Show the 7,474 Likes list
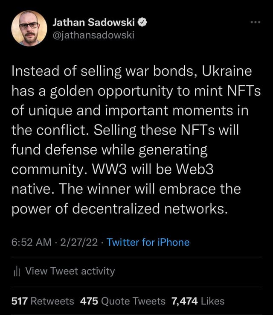The height and width of the screenshot is (315, 273). click(197, 301)
